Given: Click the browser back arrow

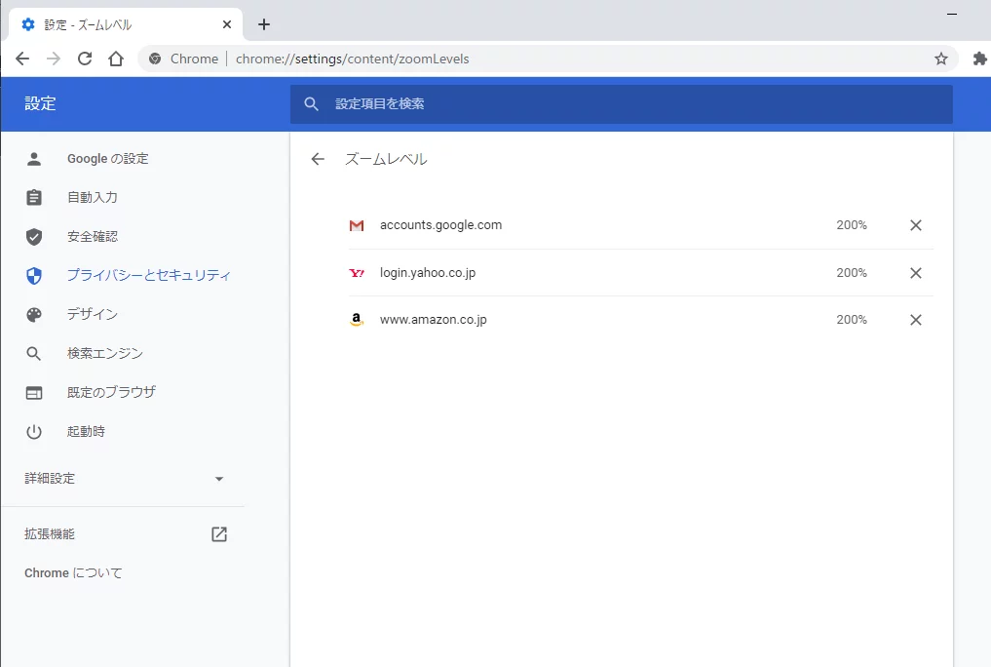Looking at the screenshot, I should click(x=22, y=59).
